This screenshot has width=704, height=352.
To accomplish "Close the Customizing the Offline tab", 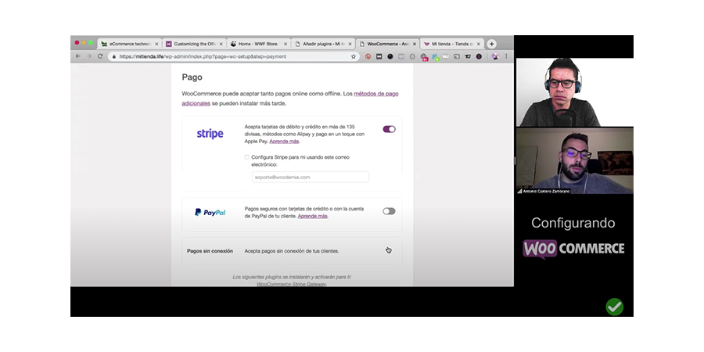I will (x=221, y=44).
